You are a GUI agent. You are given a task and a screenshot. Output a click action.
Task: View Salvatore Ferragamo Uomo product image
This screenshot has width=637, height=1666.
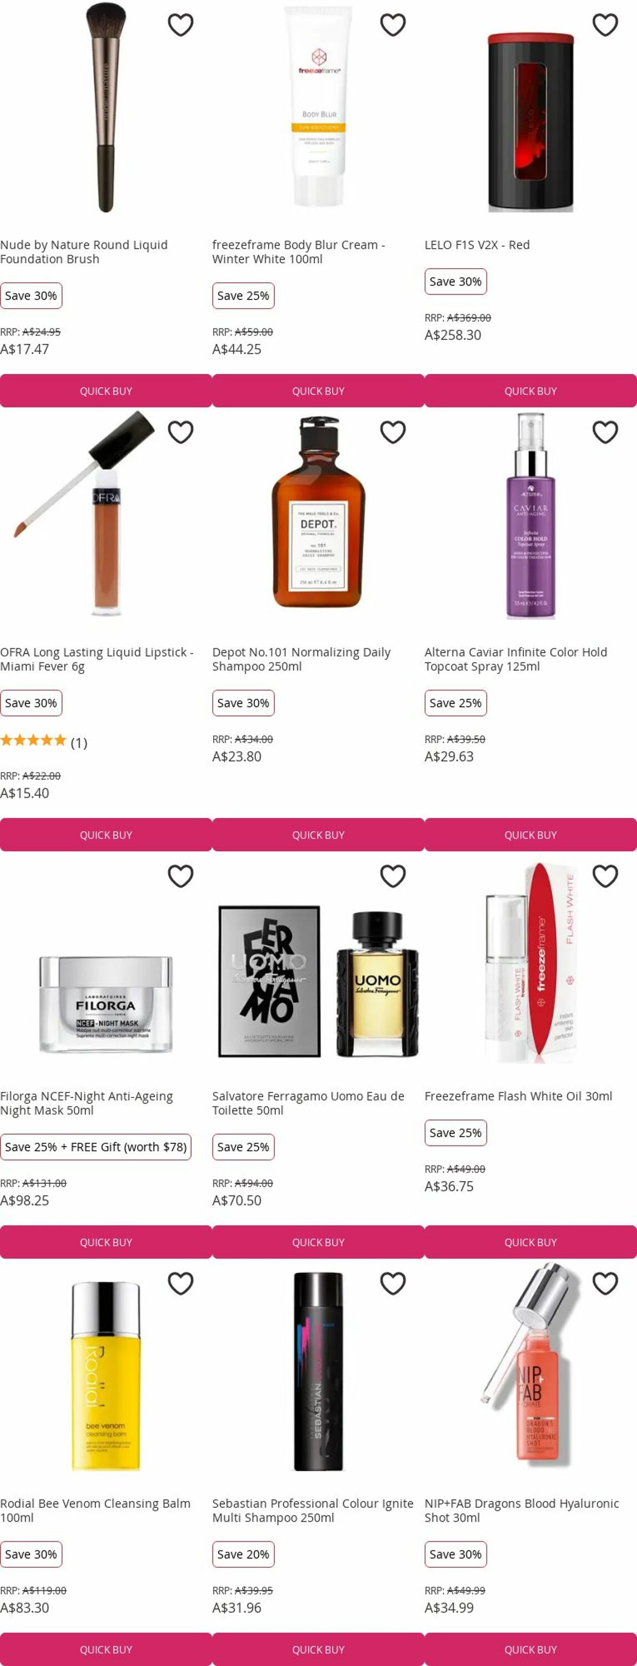318,981
